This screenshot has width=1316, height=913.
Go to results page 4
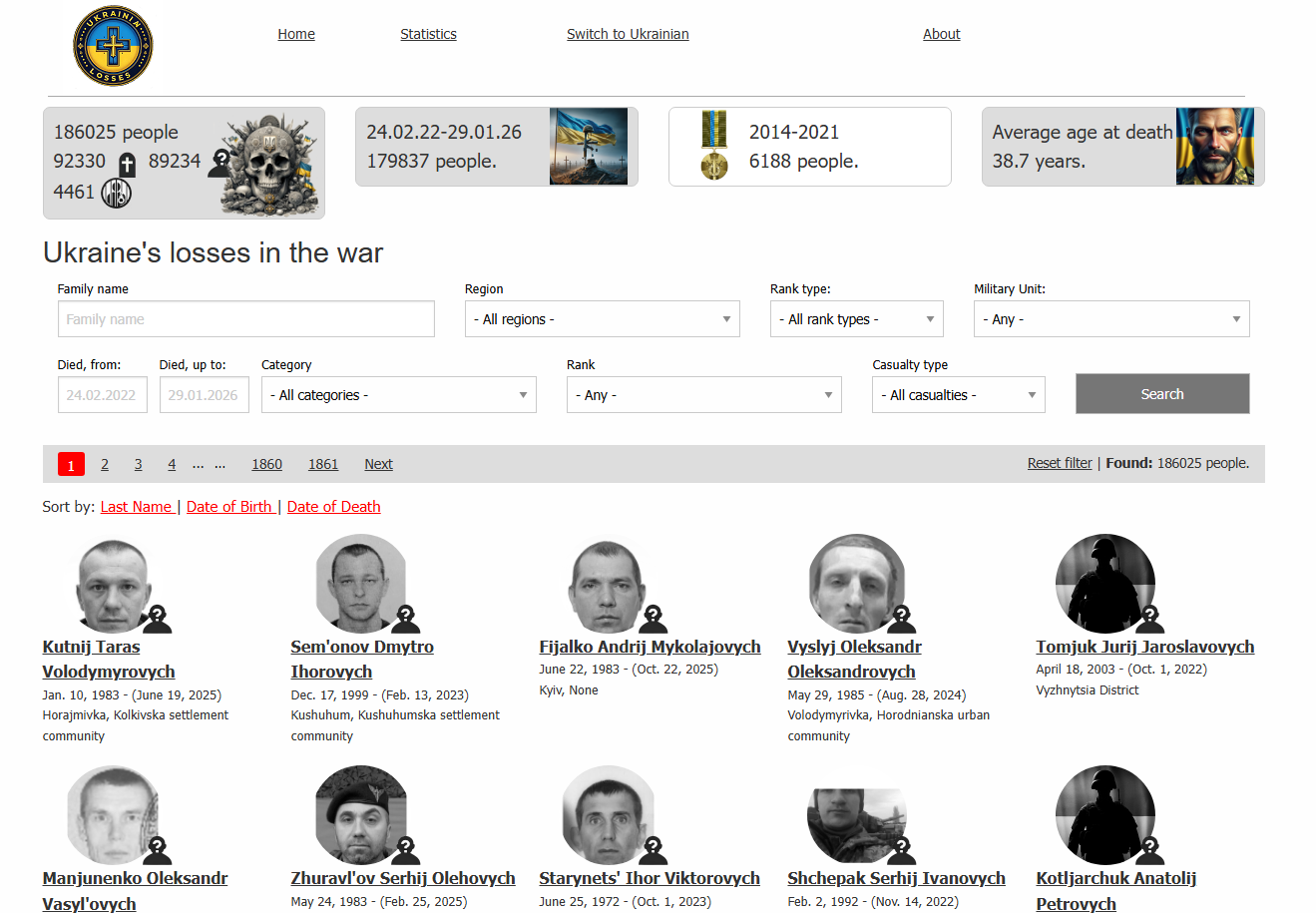click(172, 464)
